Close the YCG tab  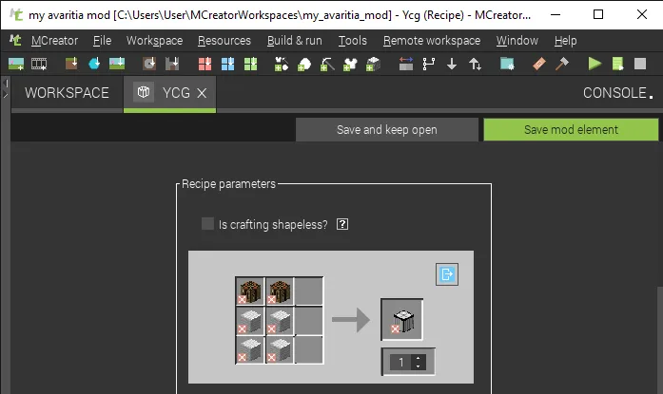(x=202, y=93)
